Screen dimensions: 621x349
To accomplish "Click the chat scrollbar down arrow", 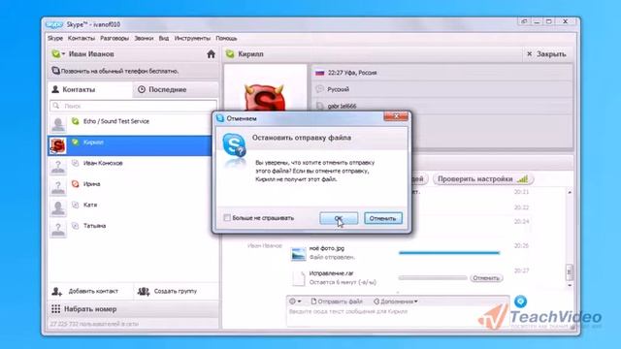I will pos(570,285).
